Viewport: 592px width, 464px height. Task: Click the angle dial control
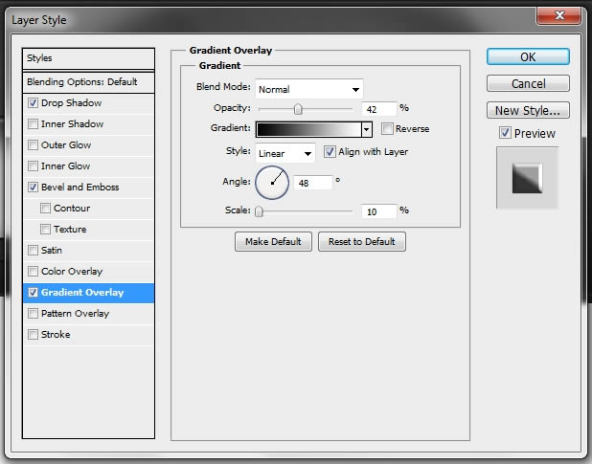[272, 183]
